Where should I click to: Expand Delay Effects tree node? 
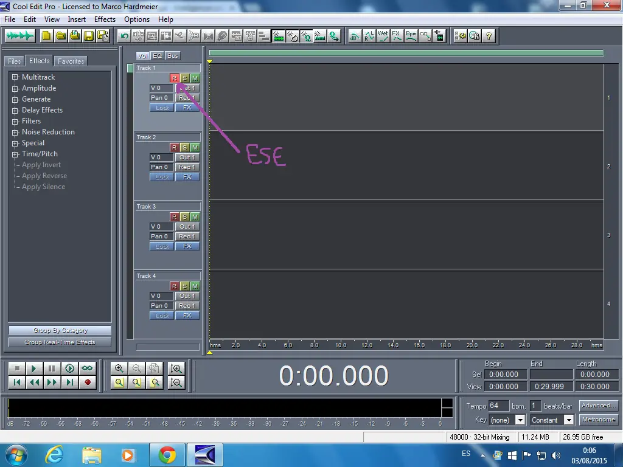[x=15, y=111]
